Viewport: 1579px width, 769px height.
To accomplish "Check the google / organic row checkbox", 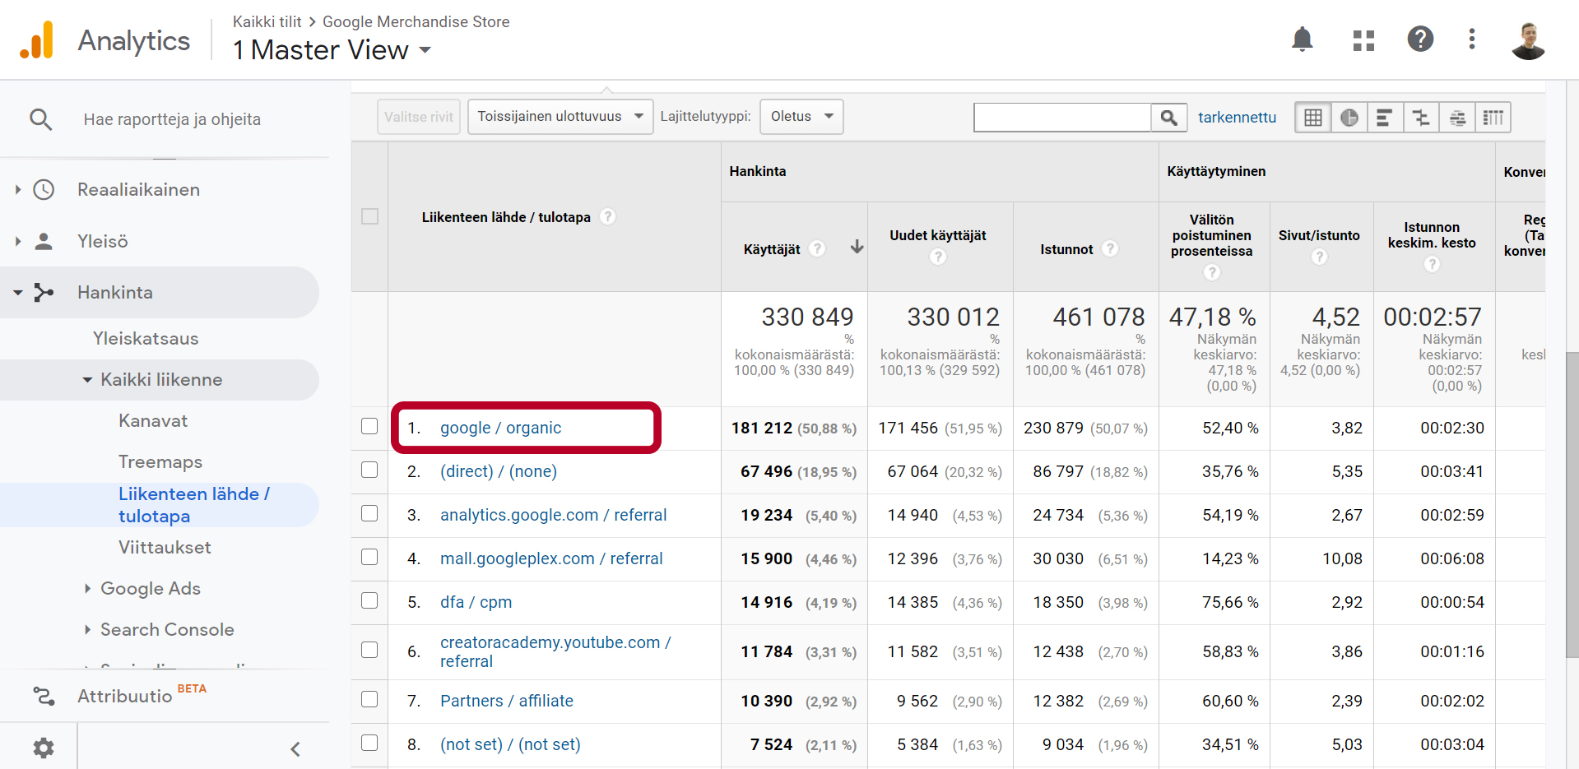I will tap(369, 426).
